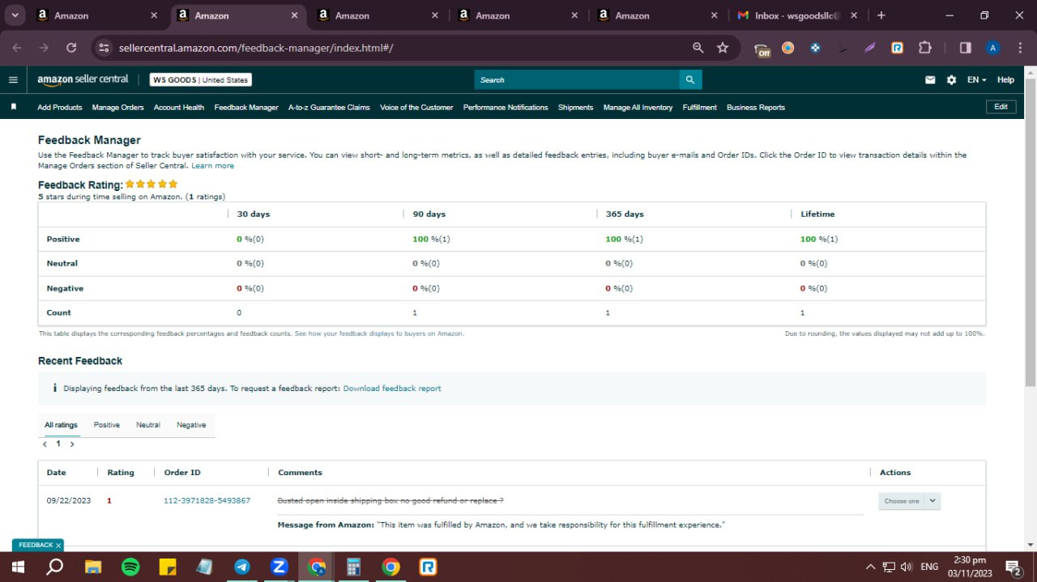This screenshot has height=582, width=1037.
Task: Open the Choose one actions dropdown
Action: pyautogui.click(x=910, y=501)
